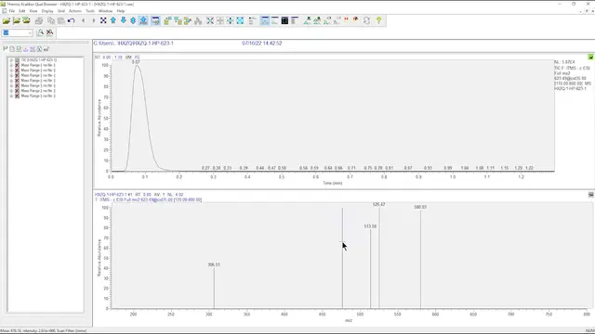Toggle the green pin on the chromatogram pane
The height and width of the screenshot is (334, 595).
click(x=591, y=57)
